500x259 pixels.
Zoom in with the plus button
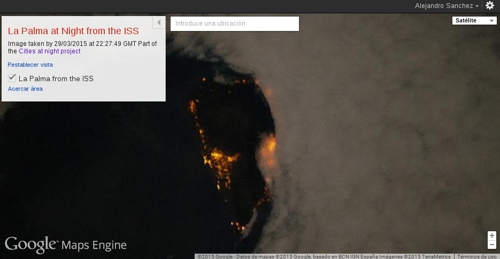491,236
